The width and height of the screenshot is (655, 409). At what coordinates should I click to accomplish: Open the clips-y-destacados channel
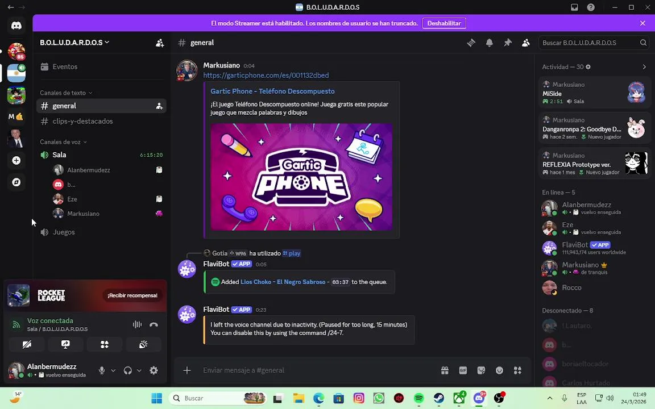(x=101, y=122)
